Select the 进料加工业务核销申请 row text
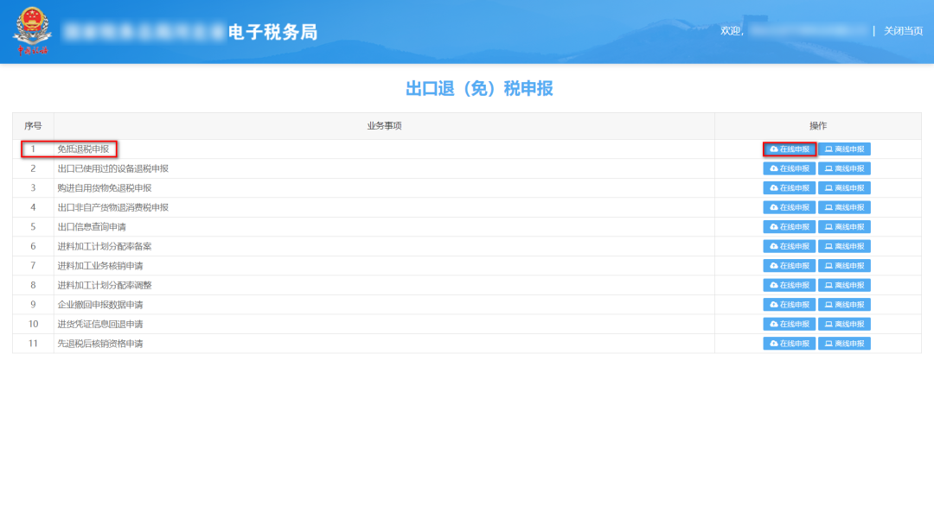 (x=100, y=266)
